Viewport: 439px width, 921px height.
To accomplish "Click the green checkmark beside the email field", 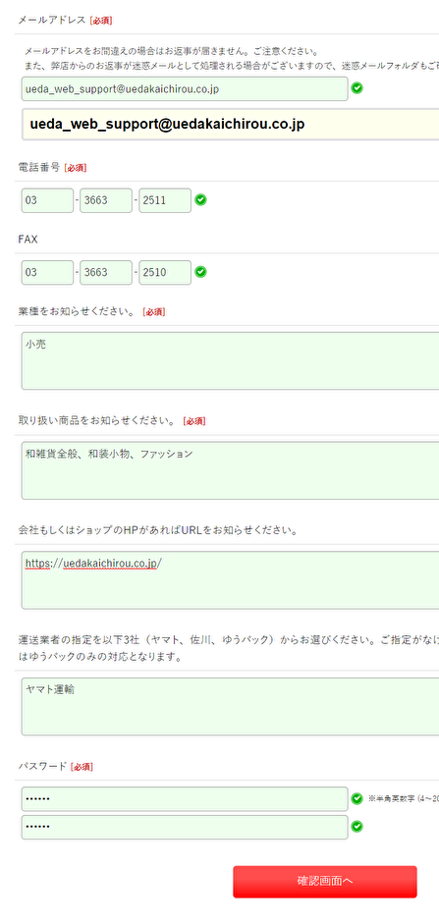I will coord(357,88).
